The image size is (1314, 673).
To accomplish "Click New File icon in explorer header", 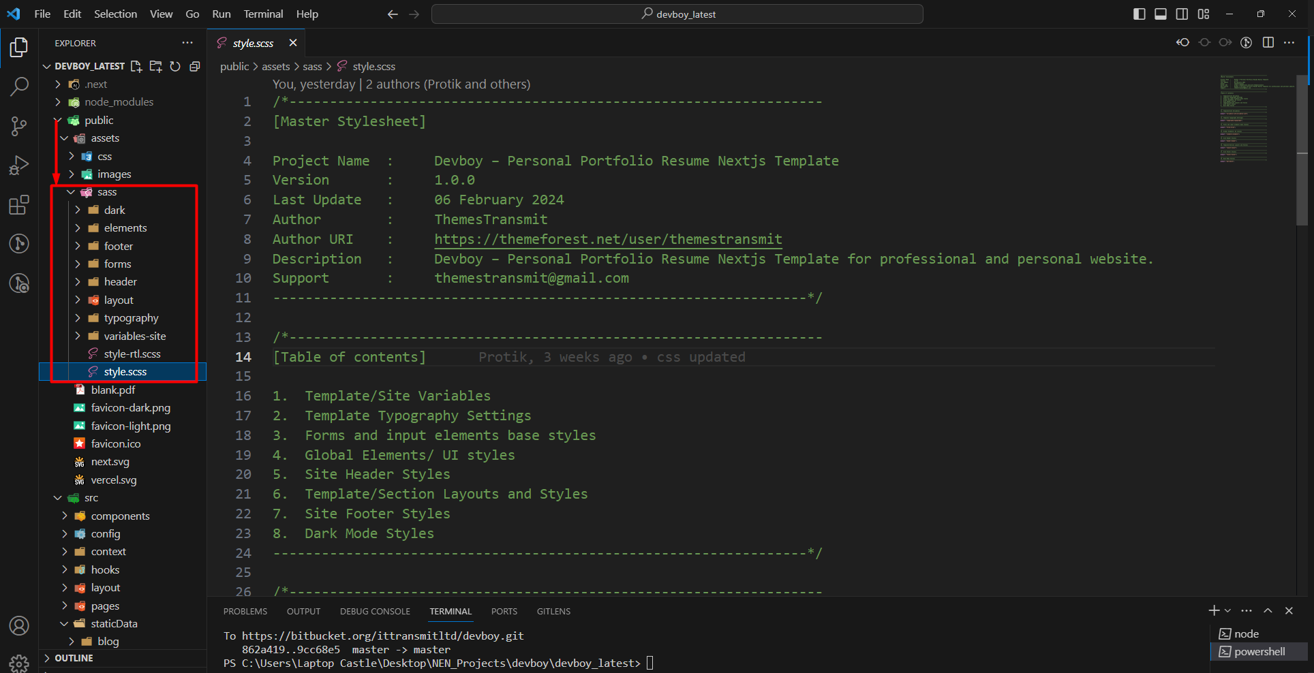I will coord(136,66).
